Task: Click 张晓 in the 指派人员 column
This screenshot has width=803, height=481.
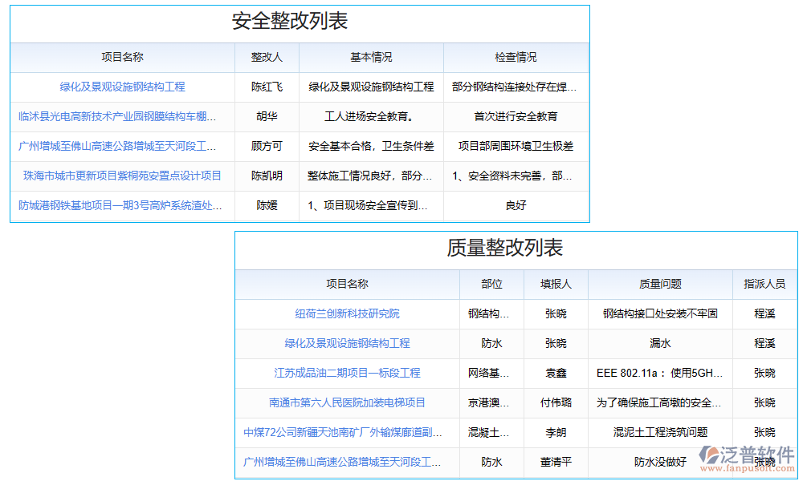Action: point(760,373)
